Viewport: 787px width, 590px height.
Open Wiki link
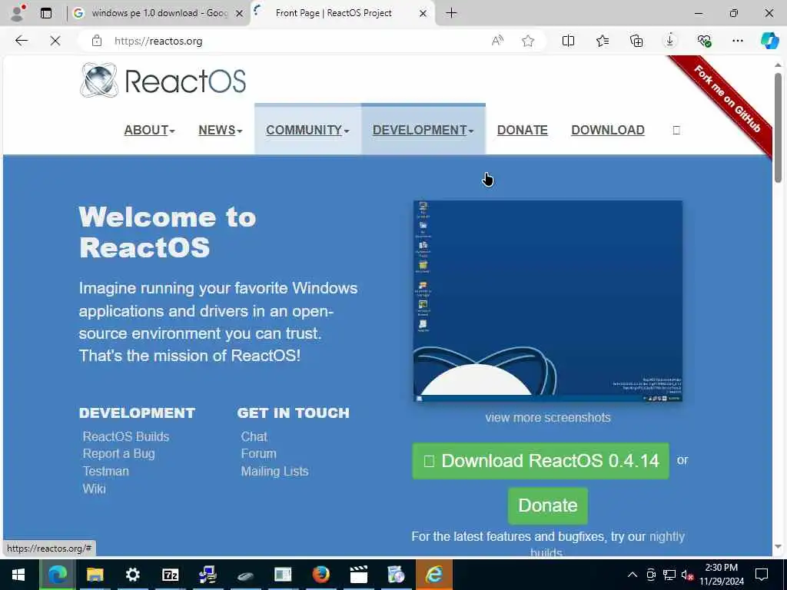pyautogui.click(x=95, y=489)
